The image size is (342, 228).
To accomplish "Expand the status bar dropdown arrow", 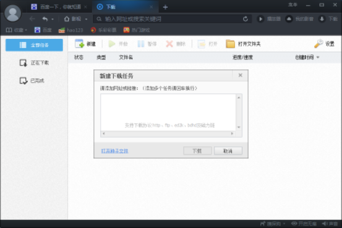I will tap(284, 224).
